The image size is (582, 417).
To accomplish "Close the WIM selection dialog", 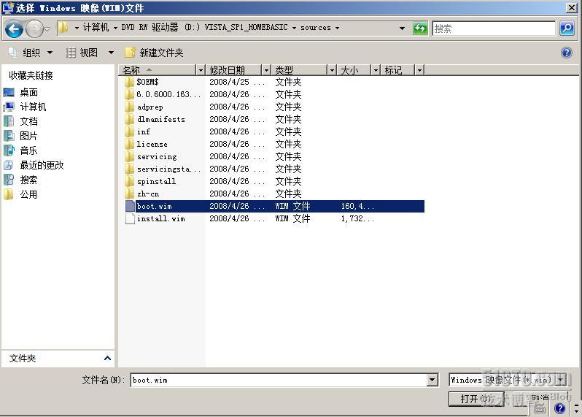I will [571, 7].
